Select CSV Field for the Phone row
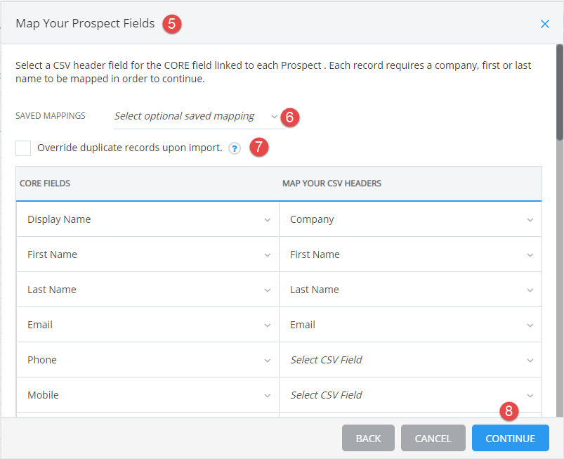This screenshot has width=564, height=459. pos(410,360)
